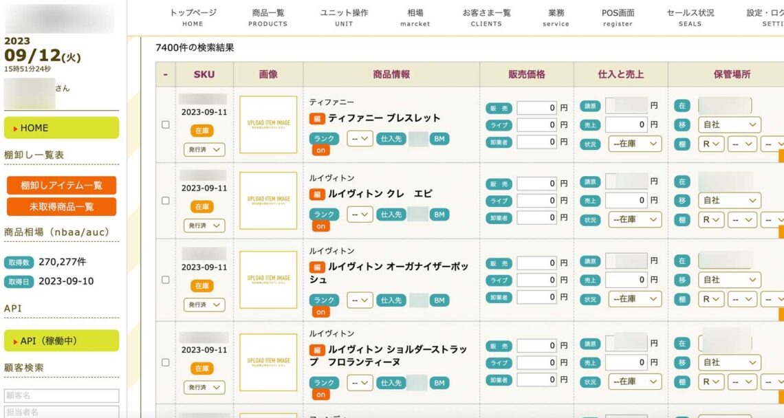This screenshot has height=418, width=784.
Task: Click the orange 編 edit icon for ティファニー ブレスレット
Action: (317, 118)
